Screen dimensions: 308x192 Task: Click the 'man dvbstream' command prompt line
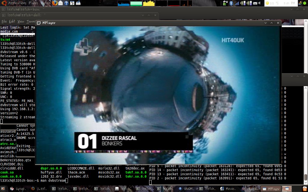(x=34, y=180)
